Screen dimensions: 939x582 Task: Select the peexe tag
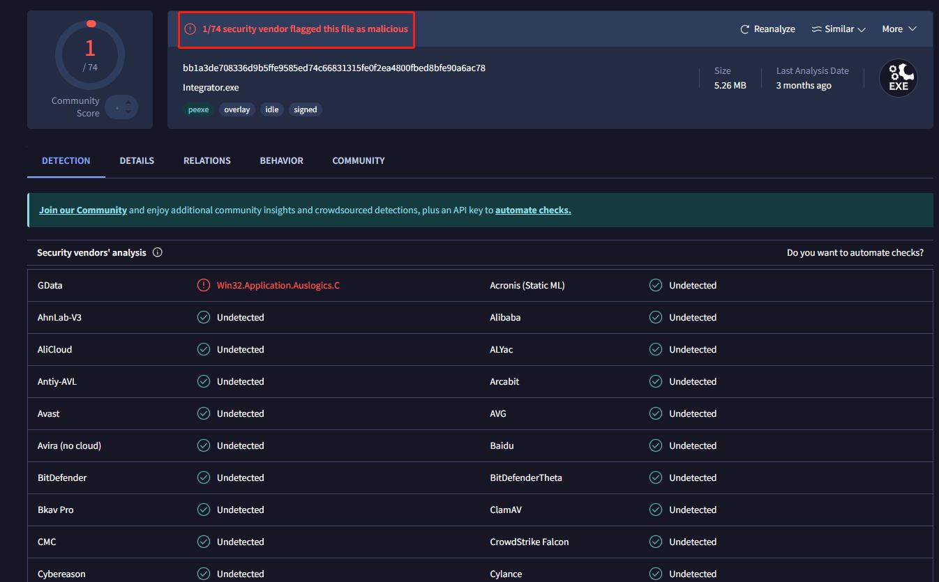[x=198, y=109]
